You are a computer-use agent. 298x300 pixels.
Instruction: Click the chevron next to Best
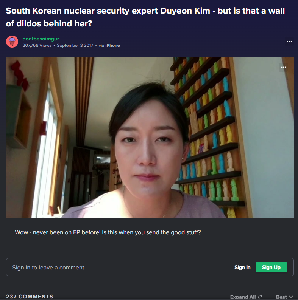point(291,297)
